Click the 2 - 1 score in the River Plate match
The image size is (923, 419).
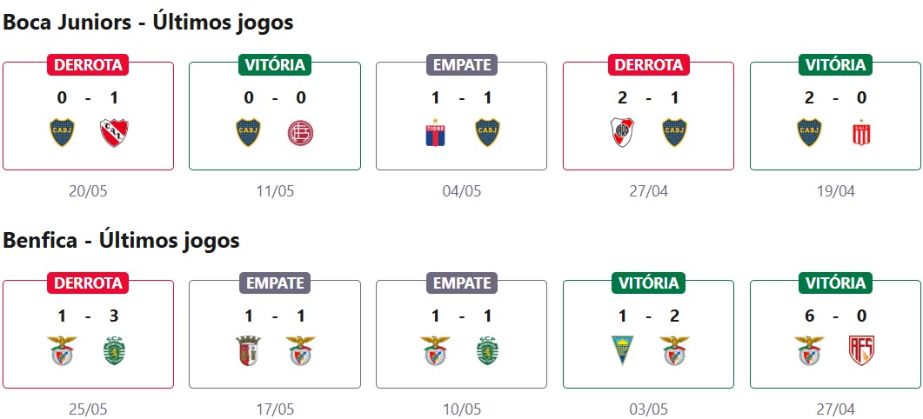pos(648,98)
